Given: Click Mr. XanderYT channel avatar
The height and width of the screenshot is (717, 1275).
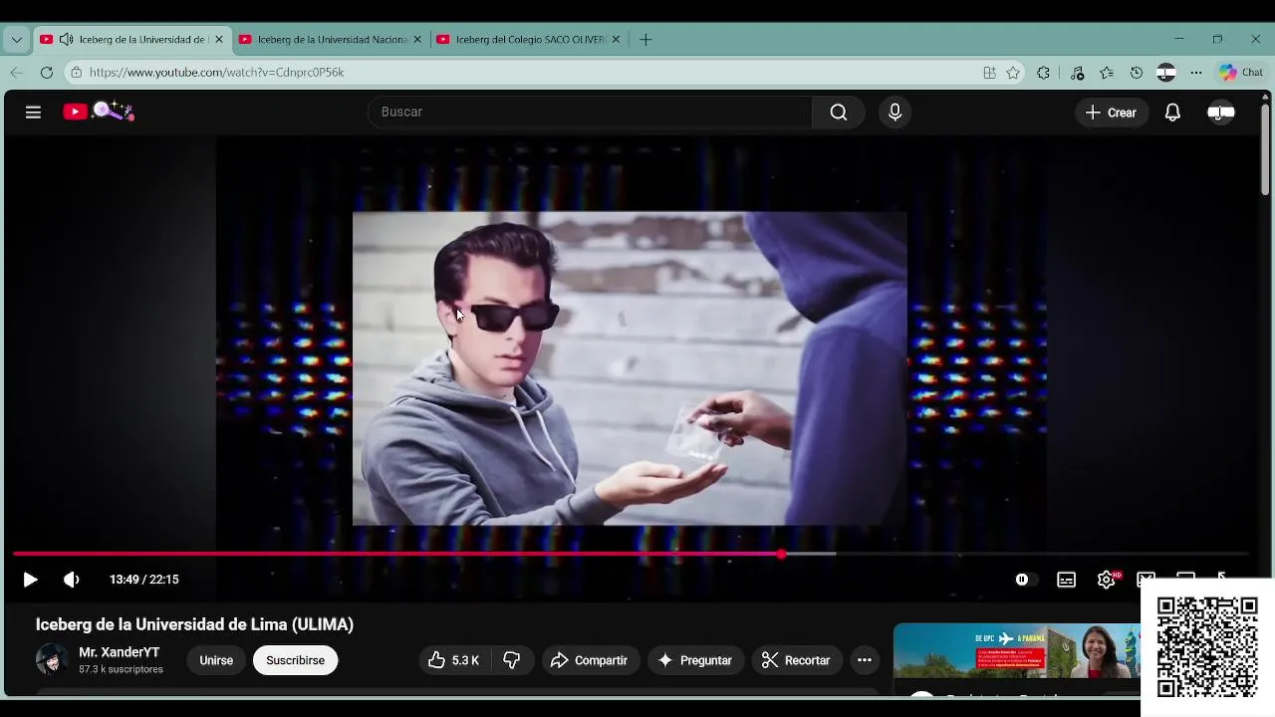Looking at the screenshot, I should coord(52,659).
